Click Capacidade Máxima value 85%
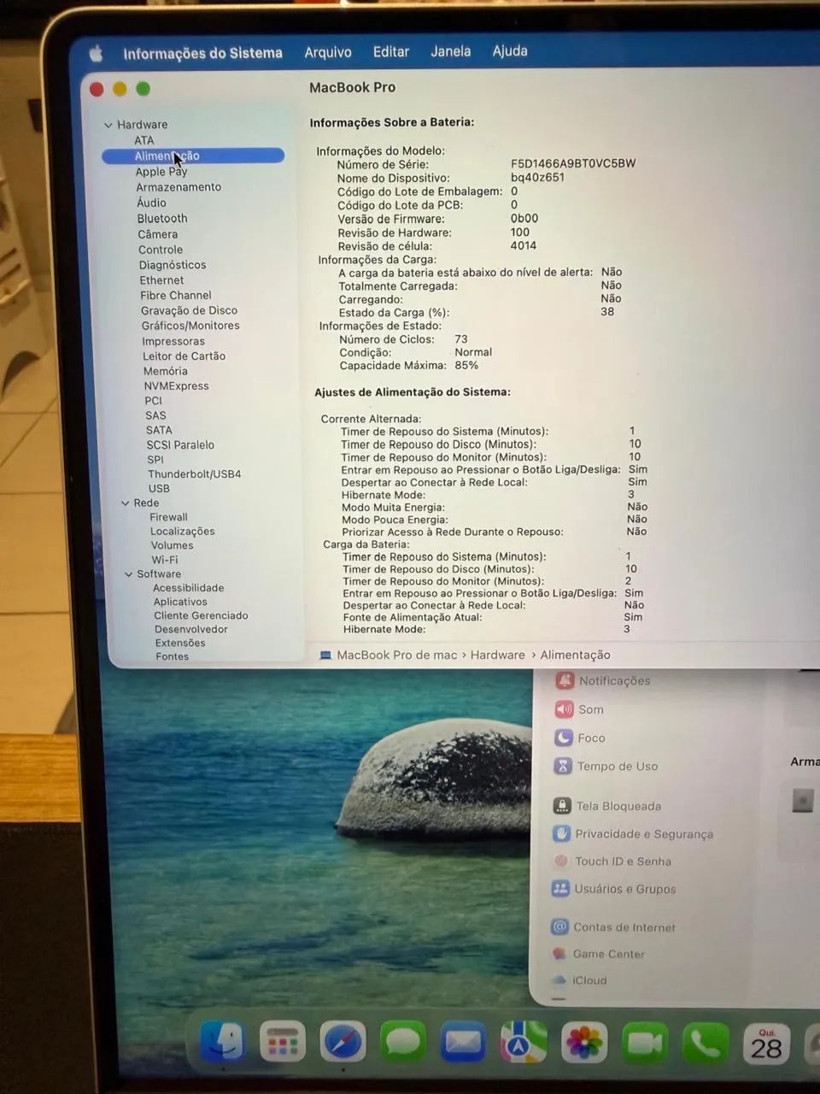820x1094 pixels. click(x=466, y=365)
